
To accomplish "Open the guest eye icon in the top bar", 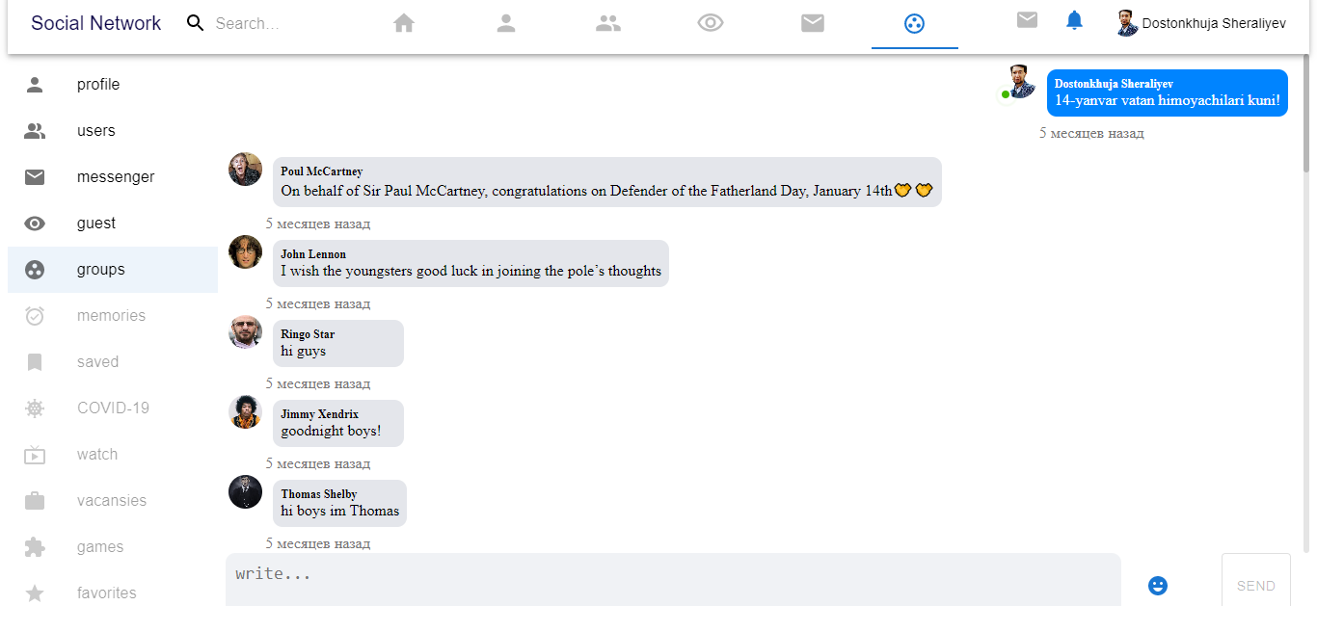I will click(711, 23).
